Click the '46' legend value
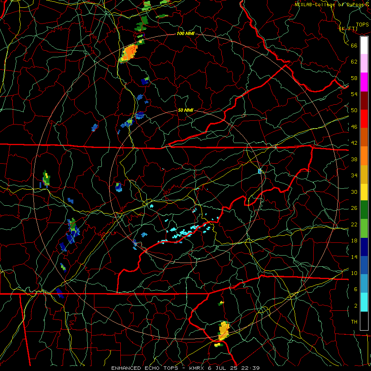 click(354, 127)
